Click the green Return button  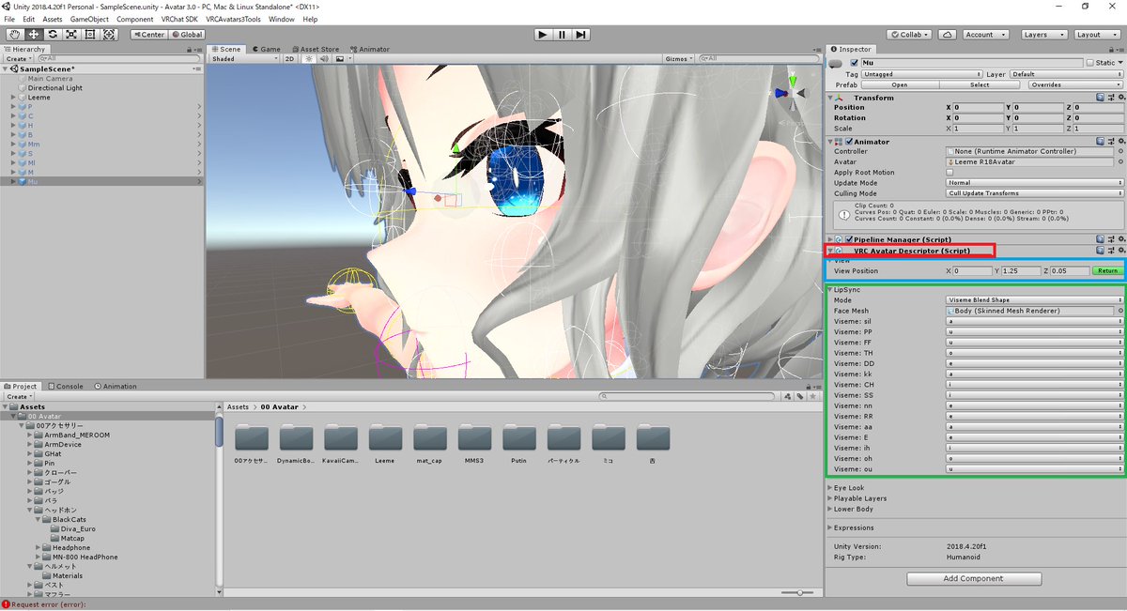(x=1106, y=270)
